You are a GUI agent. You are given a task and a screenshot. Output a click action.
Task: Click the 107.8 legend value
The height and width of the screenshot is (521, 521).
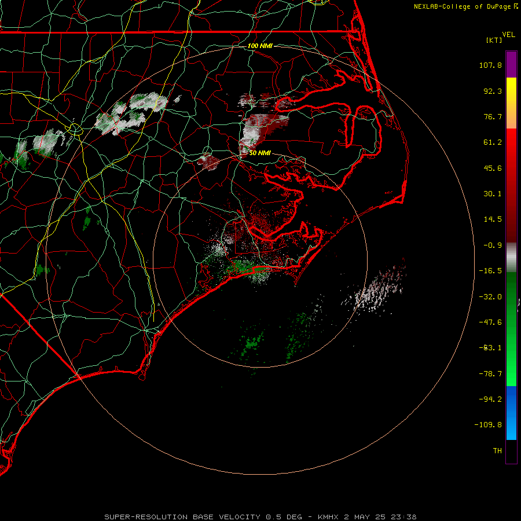(x=490, y=65)
